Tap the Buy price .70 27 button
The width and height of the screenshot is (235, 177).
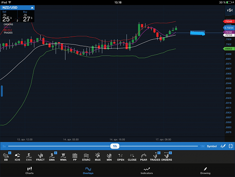click(x=26, y=16)
